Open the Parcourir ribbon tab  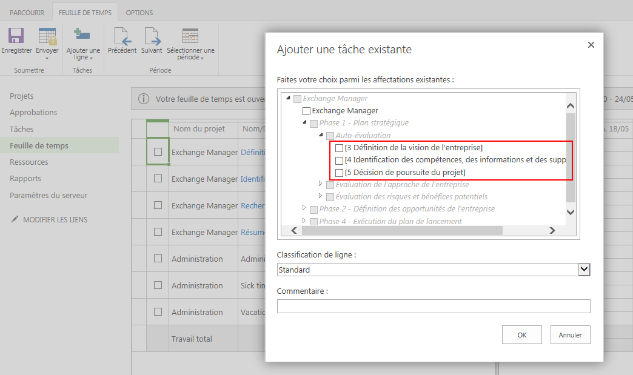pyautogui.click(x=27, y=12)
